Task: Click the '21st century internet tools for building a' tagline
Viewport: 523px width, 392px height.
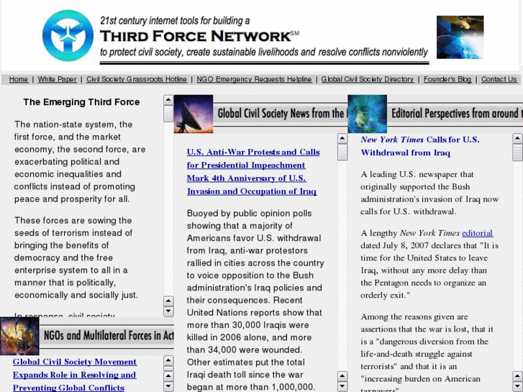Action: (175, 21)
